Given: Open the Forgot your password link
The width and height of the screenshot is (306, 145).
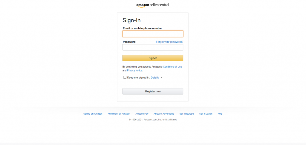Looking at the screenshot, I should [169, 42].
